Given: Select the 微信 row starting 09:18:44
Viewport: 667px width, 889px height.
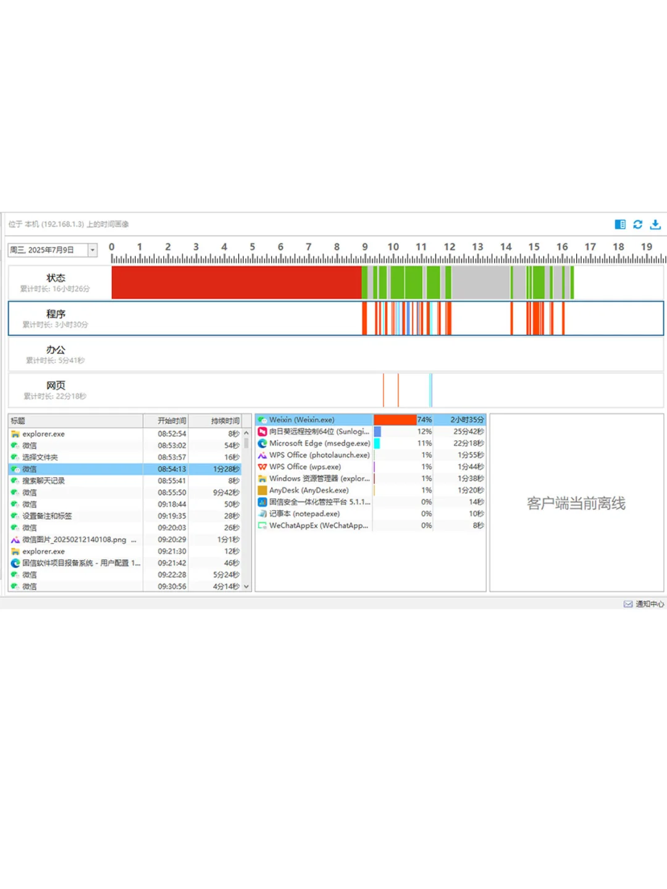Looking at the screenshot, I should coord(125,504).
